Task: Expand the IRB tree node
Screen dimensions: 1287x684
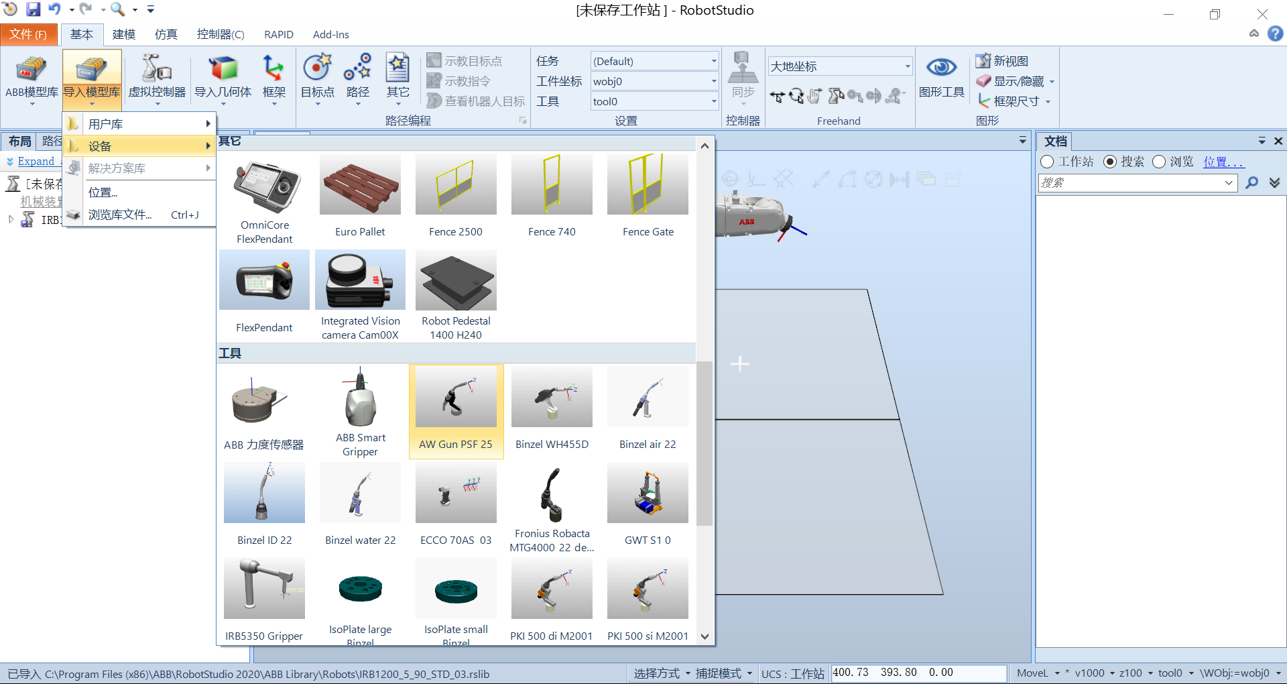Action: pos(11,219)
